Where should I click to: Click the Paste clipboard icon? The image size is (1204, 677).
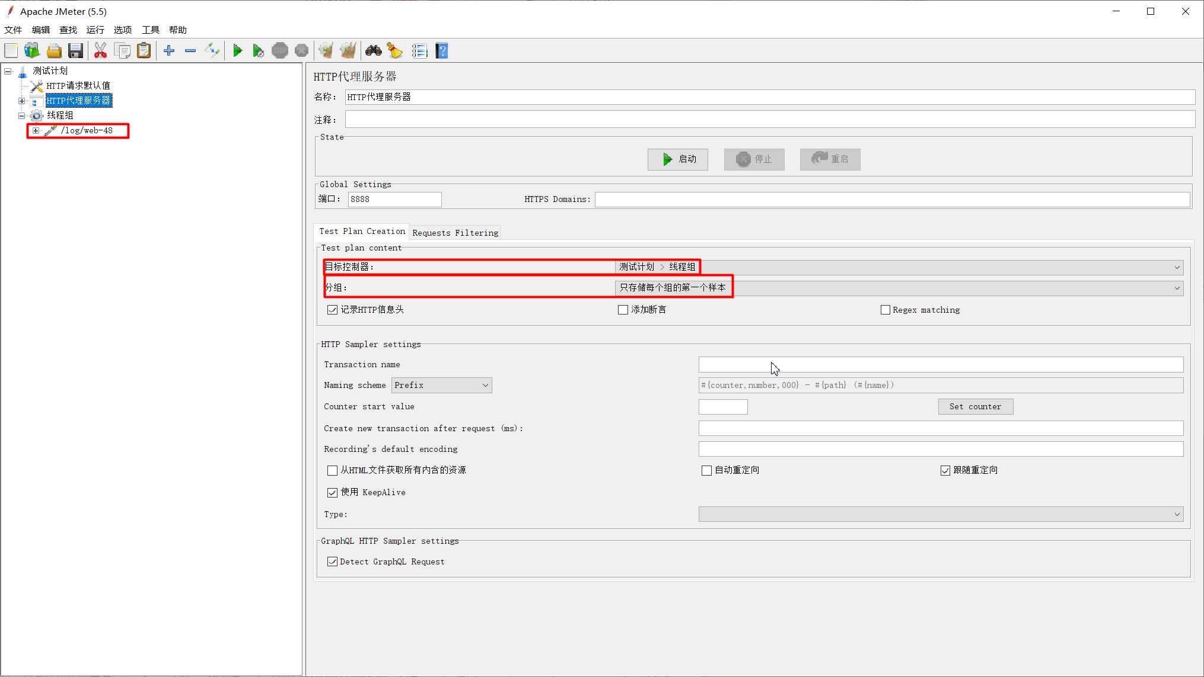click(x=144, y=51)
